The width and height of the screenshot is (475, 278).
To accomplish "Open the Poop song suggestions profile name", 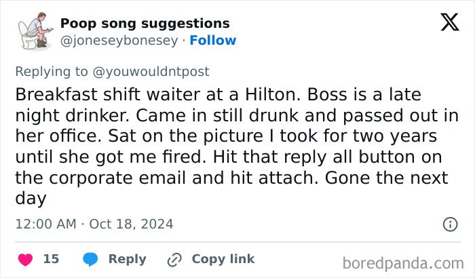I will tap(145, 23).
